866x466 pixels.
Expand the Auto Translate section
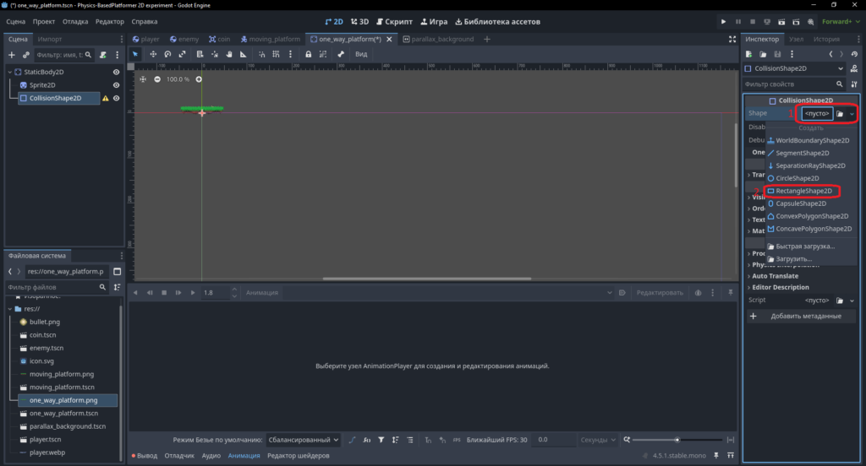773,276
